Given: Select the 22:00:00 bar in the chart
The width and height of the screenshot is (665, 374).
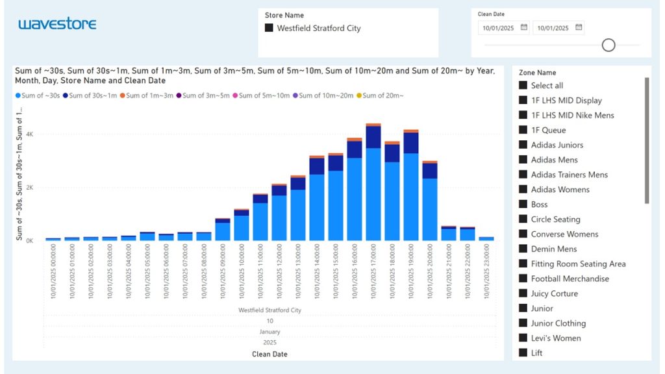Looking at the screenshot, I should coord(468,234).
